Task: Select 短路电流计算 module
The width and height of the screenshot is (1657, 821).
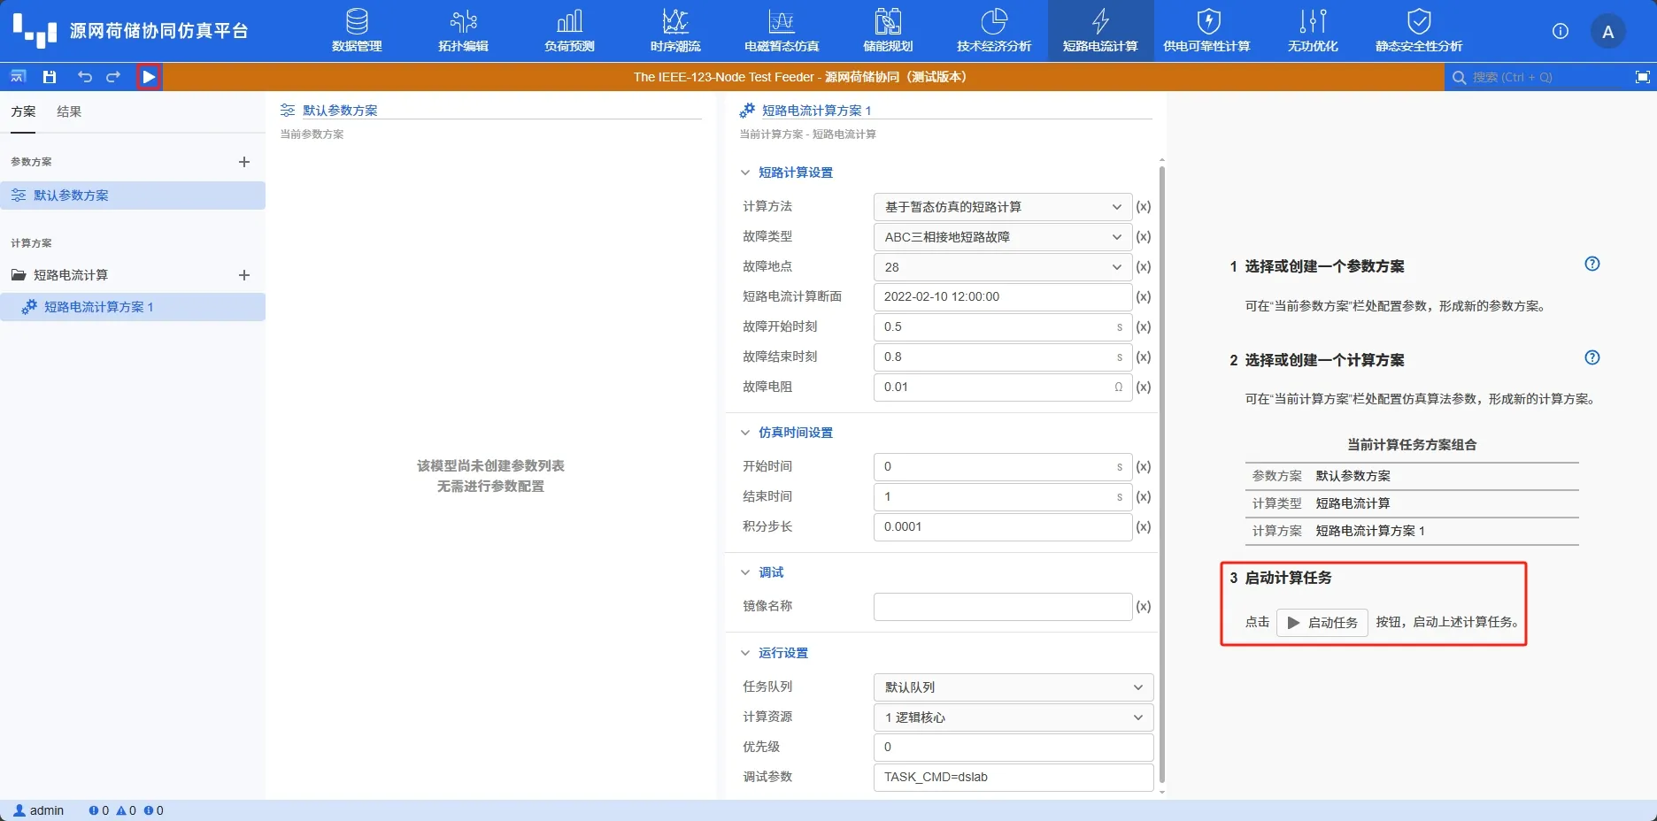Action: click(1100, 31)
